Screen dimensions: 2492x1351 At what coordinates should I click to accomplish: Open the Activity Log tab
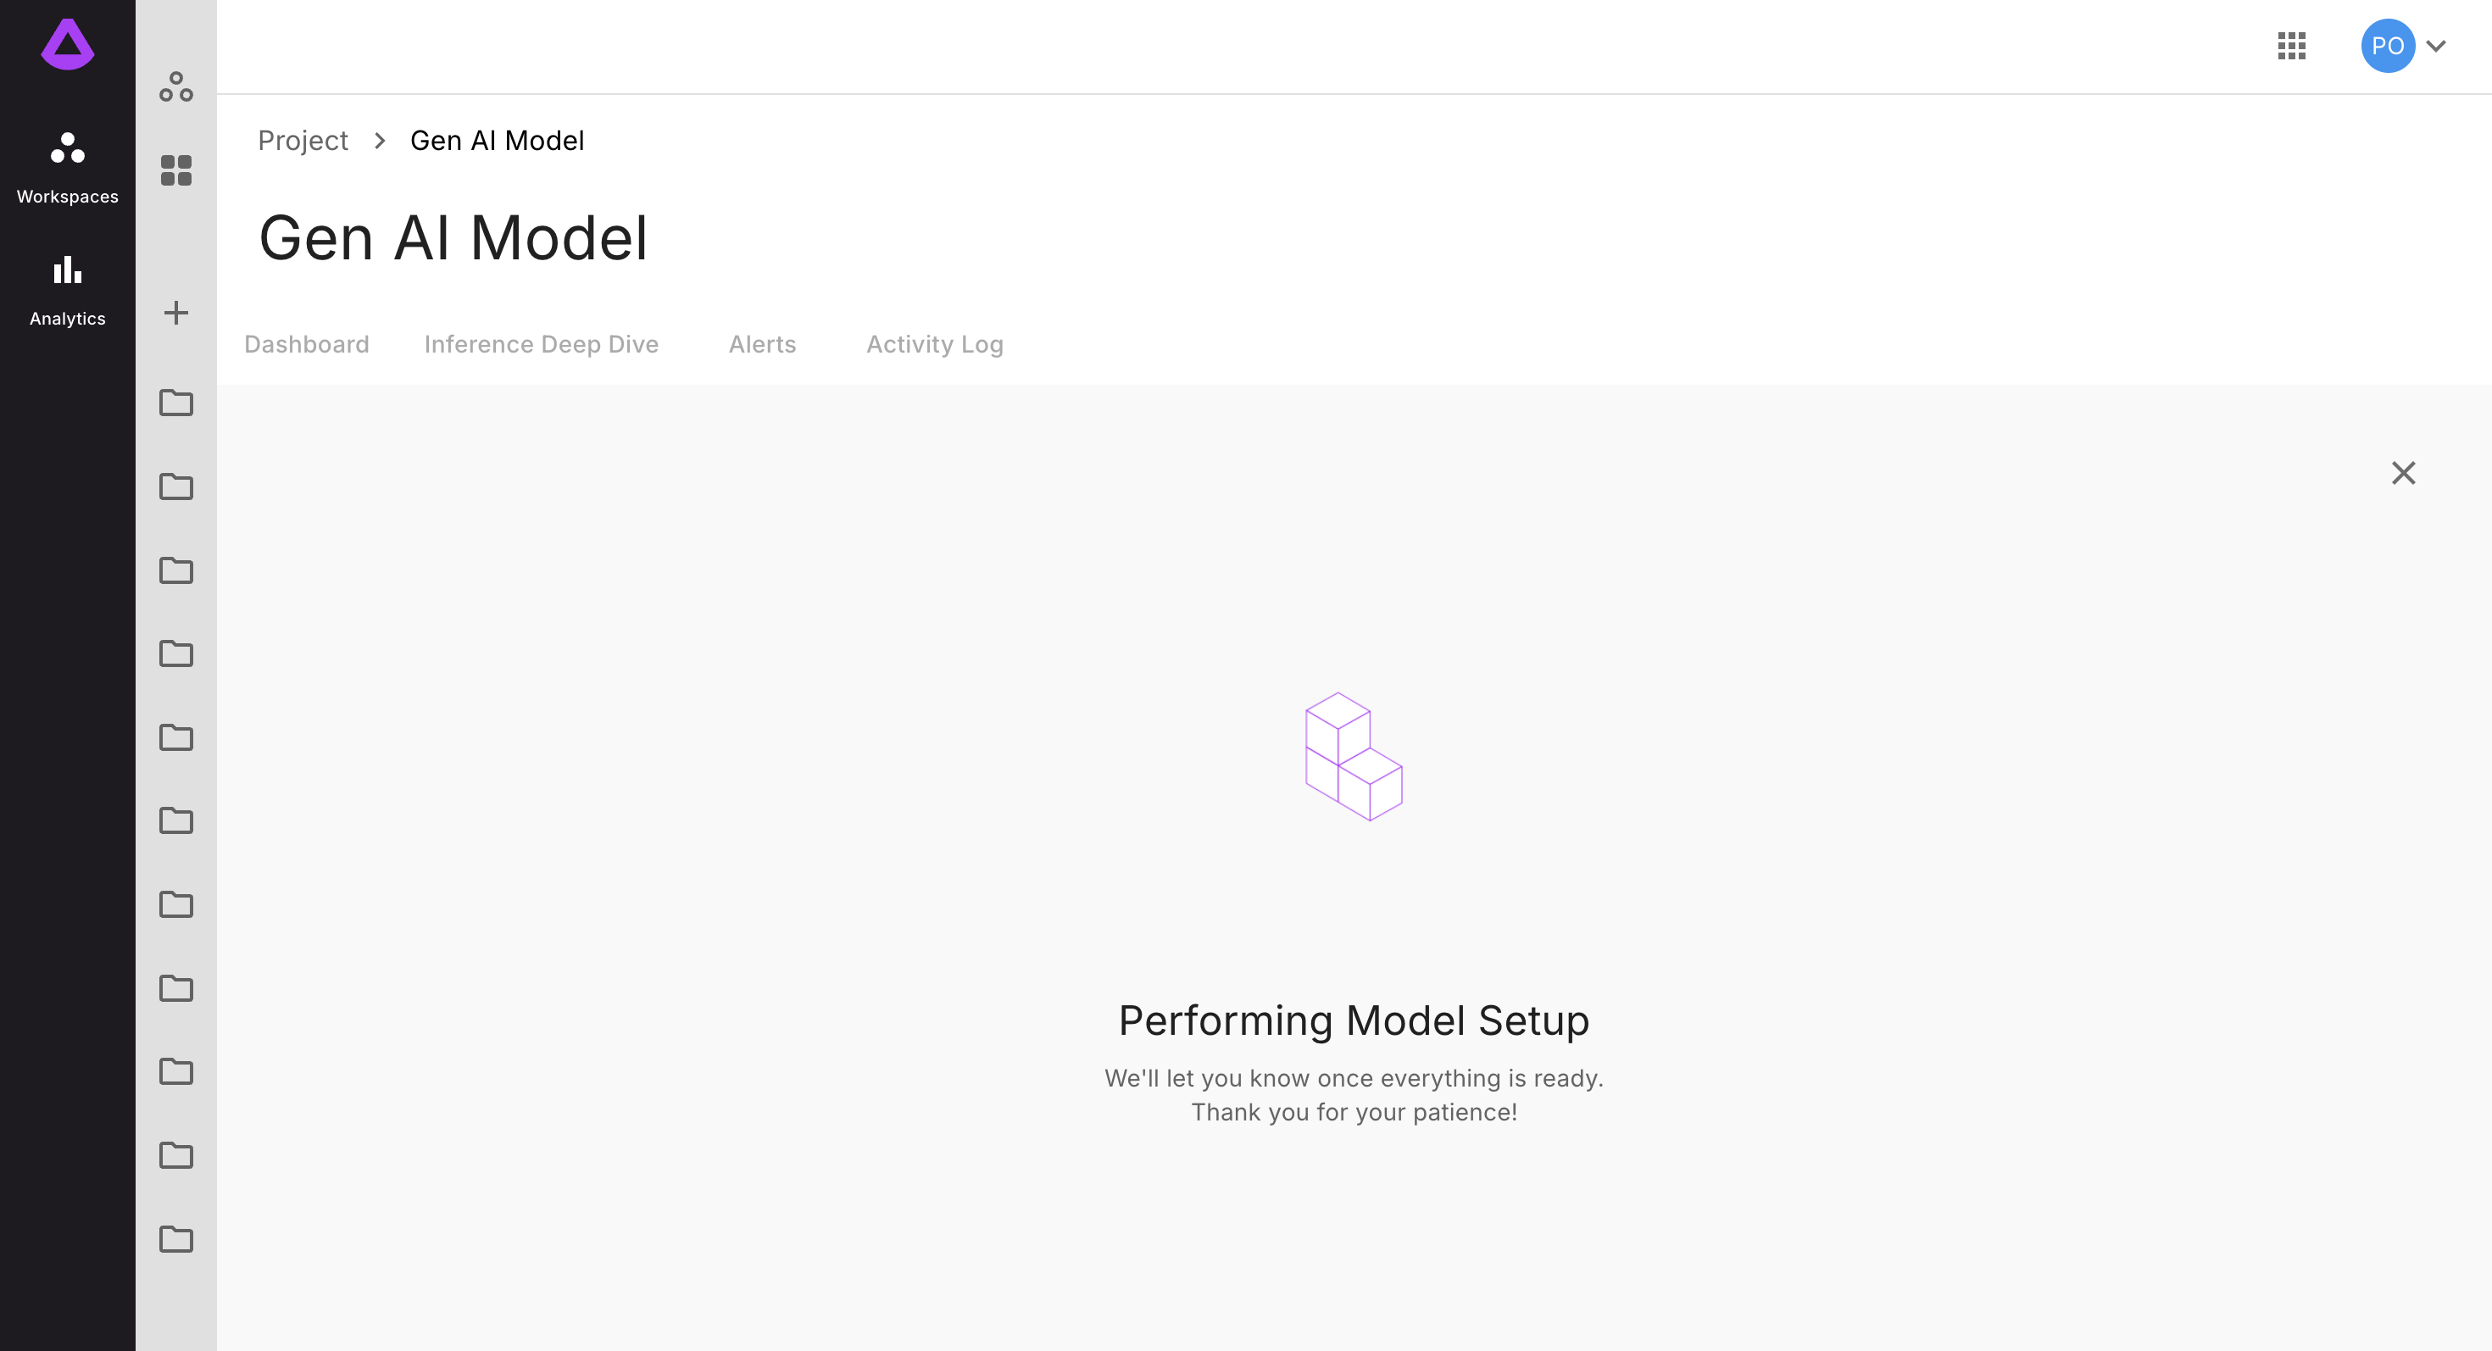tap(934, 344)
